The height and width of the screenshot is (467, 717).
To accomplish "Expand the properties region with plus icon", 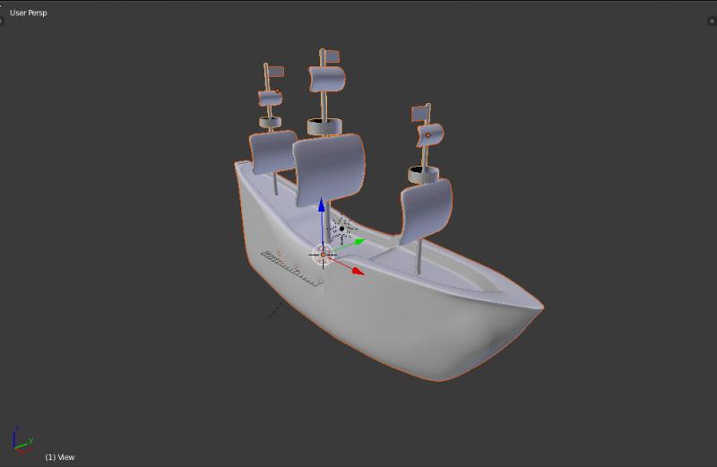I will 712,21.
